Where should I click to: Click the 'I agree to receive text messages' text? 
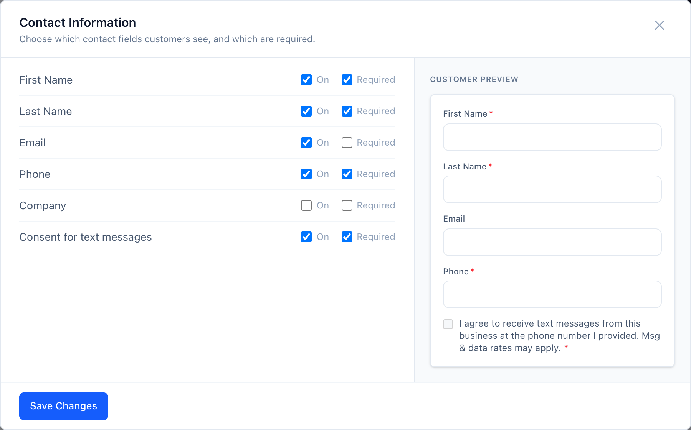click(x=559, y=336)
